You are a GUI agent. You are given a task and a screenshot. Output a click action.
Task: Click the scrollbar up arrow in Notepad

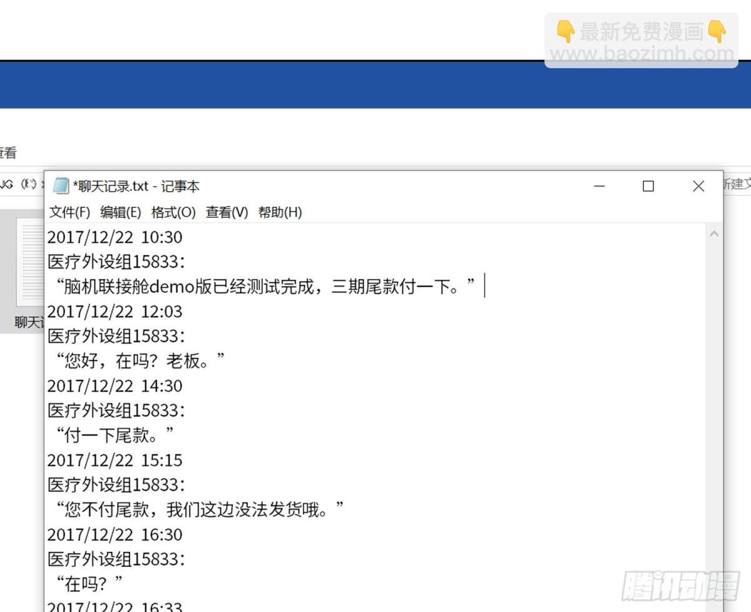714,234
